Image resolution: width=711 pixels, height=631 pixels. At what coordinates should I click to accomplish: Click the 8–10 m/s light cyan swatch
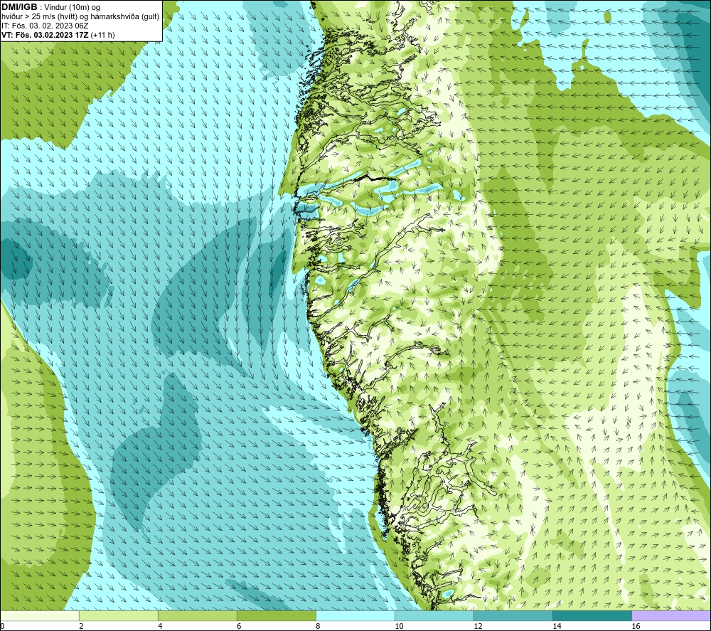coord(355,615)
